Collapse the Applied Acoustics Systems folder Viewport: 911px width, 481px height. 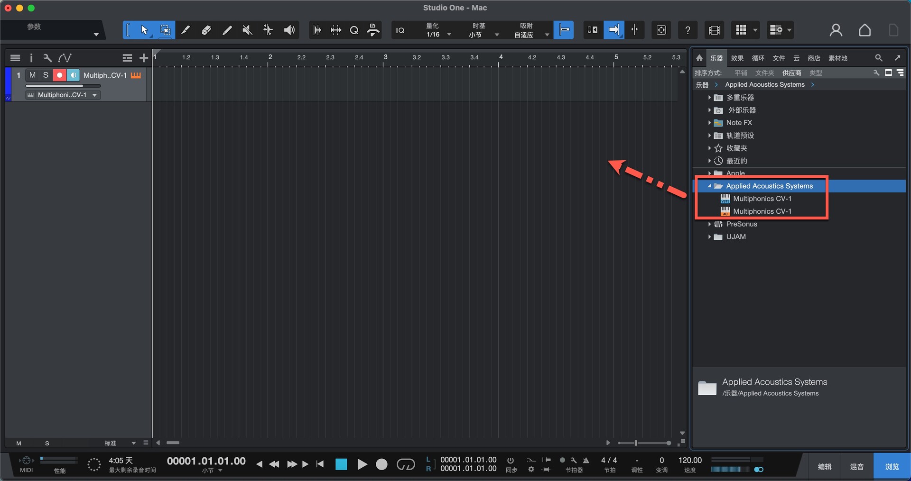[x=709, y=186]
